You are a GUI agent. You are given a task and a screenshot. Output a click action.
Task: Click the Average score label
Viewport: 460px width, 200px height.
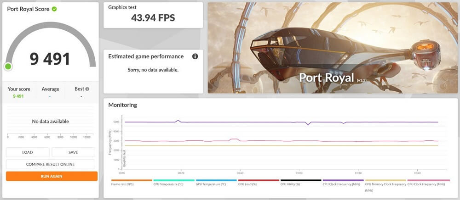point(50,89)
